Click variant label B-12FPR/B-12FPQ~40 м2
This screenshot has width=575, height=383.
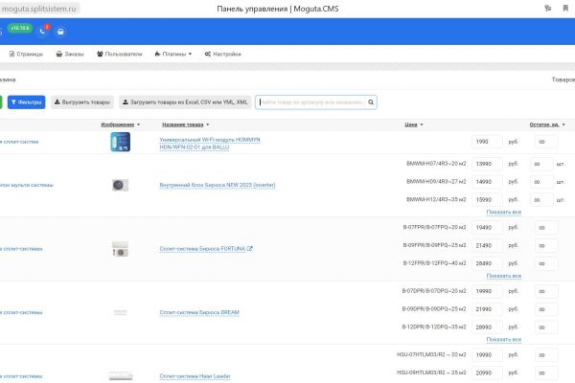[434, 263]
